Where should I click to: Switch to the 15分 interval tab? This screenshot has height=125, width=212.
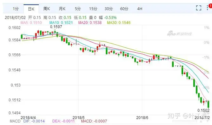point(93,9)
